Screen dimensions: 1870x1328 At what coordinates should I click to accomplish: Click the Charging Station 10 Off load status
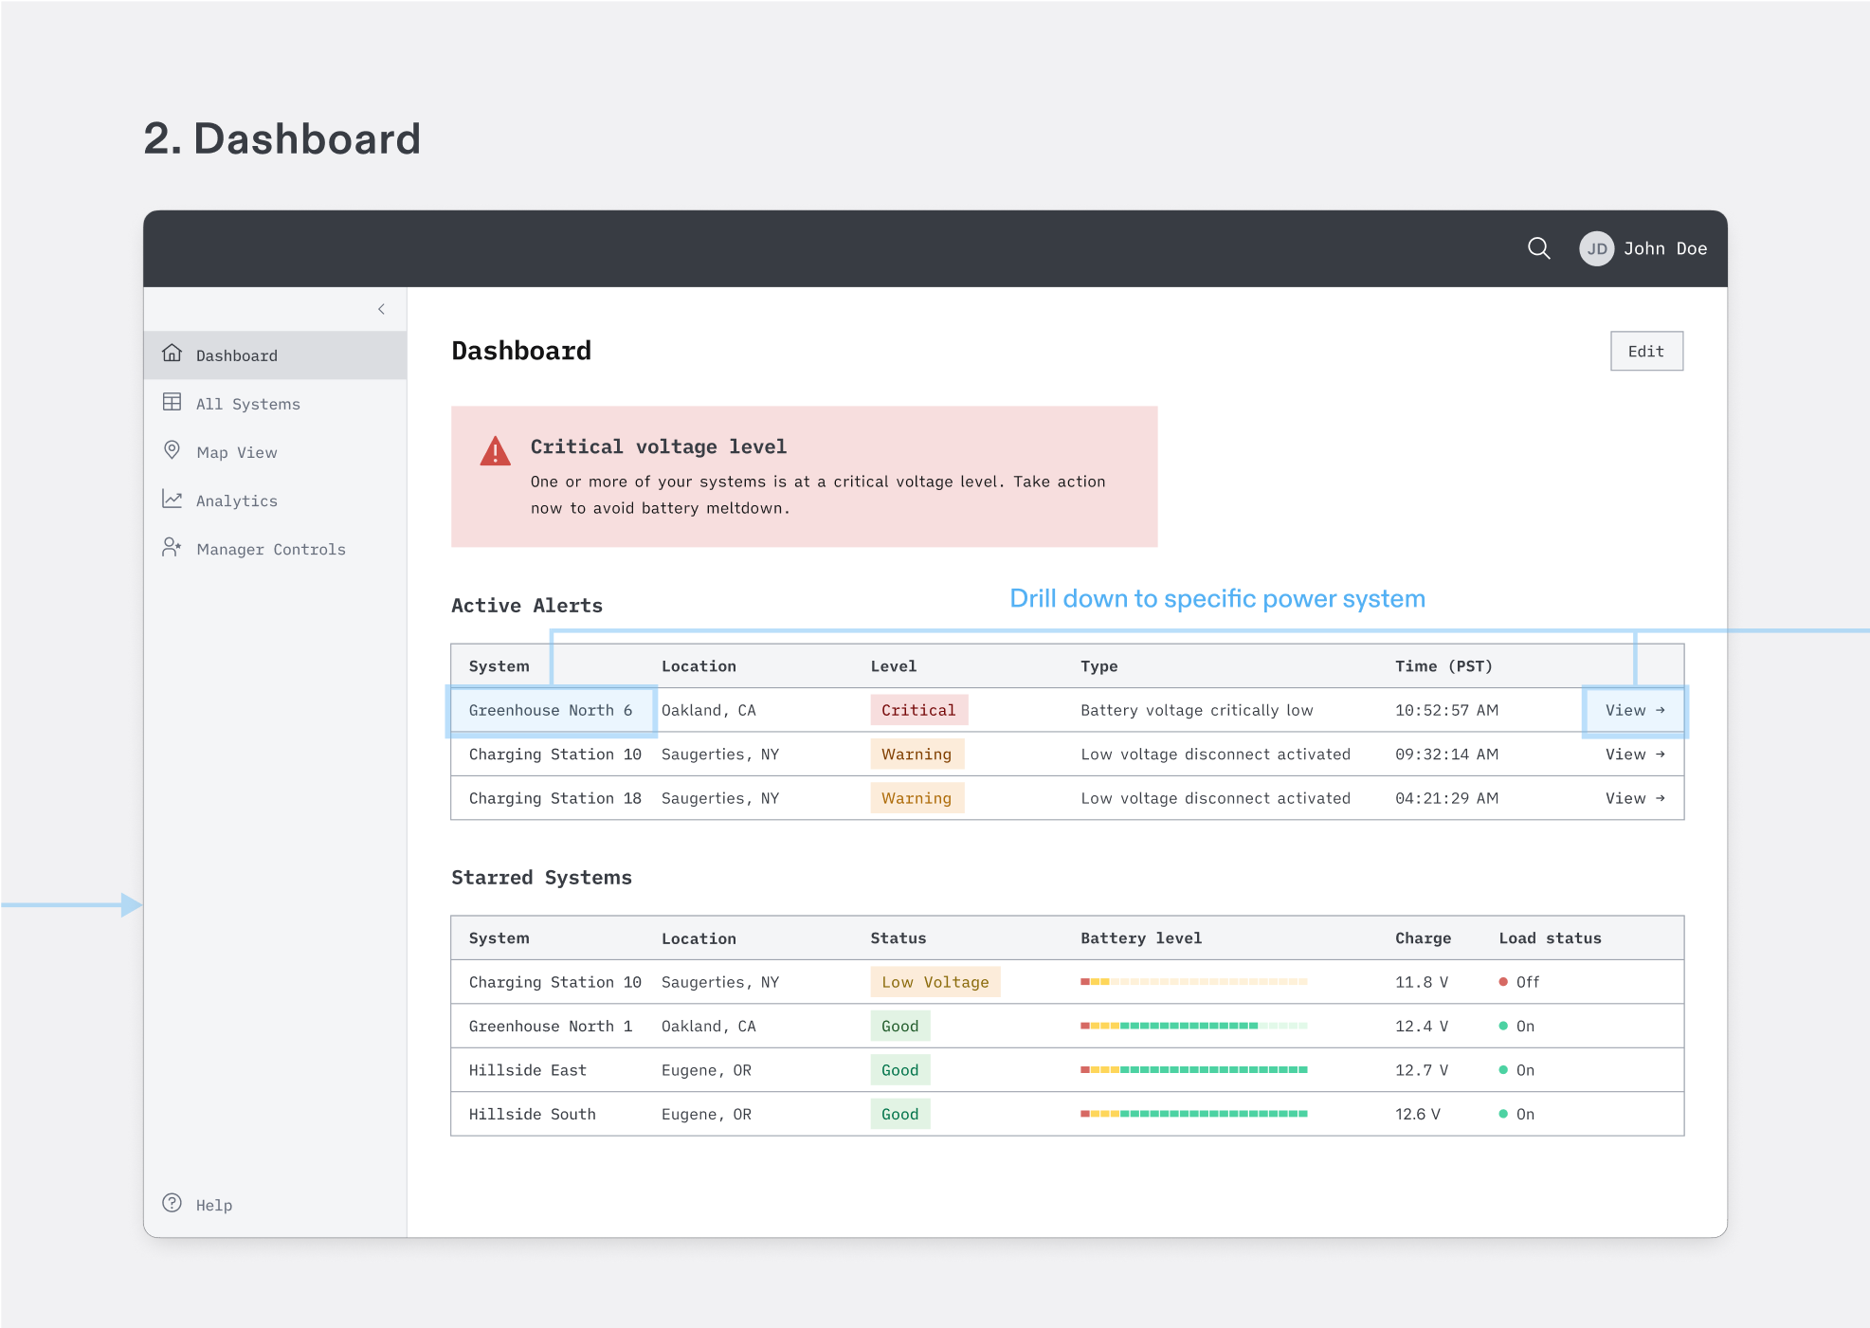coord(1519,982)
